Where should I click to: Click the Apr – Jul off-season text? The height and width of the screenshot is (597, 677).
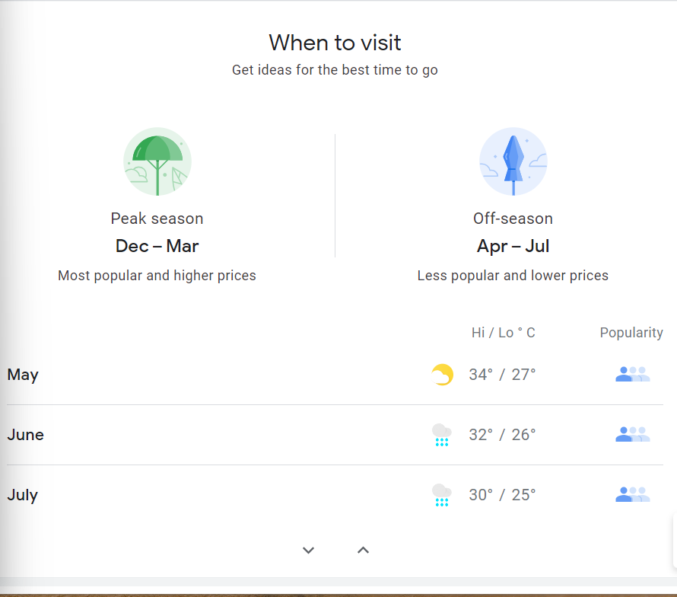pyautogui.click(x=513, y=246)
